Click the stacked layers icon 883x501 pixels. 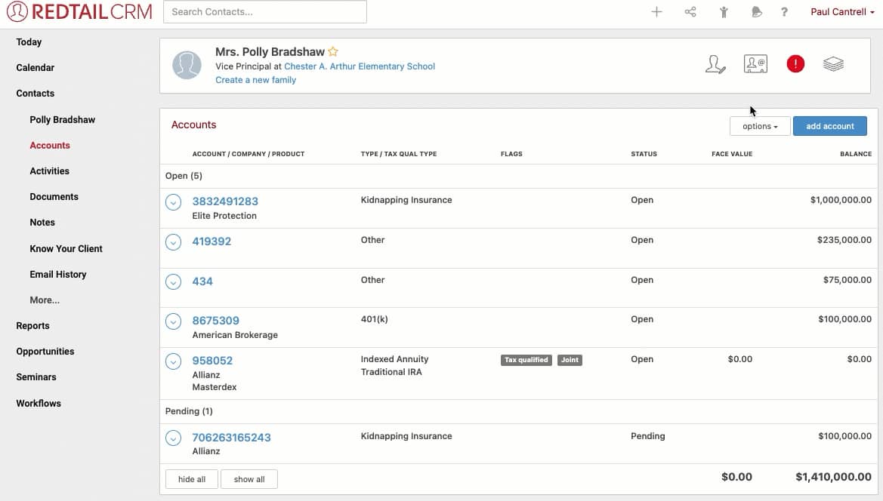coord(833,64)
